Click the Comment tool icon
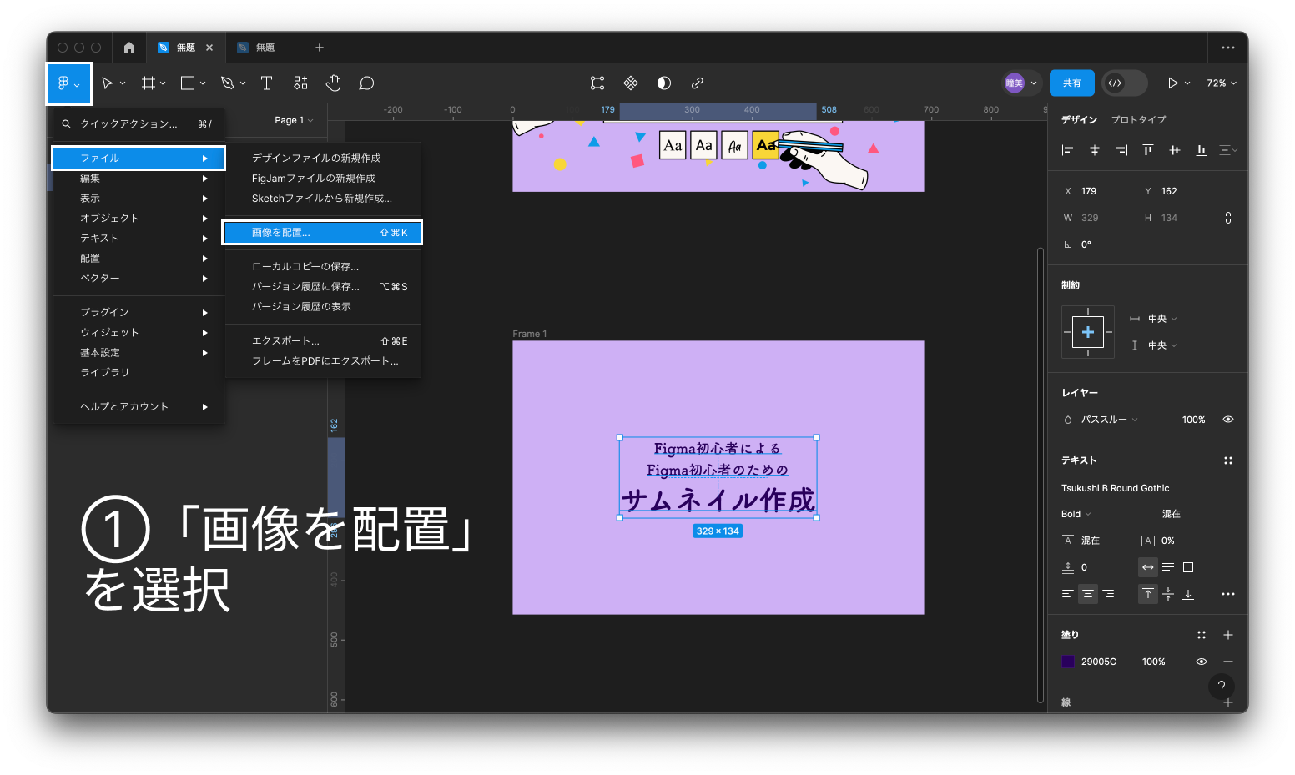The width and height of the screenshot is (1295, 775). click(366, 83)
